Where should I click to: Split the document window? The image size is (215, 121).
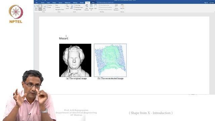pos(95,7)
